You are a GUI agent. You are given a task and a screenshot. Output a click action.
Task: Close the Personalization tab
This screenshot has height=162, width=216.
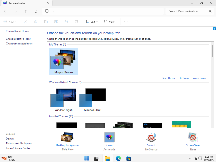[48, 3]
